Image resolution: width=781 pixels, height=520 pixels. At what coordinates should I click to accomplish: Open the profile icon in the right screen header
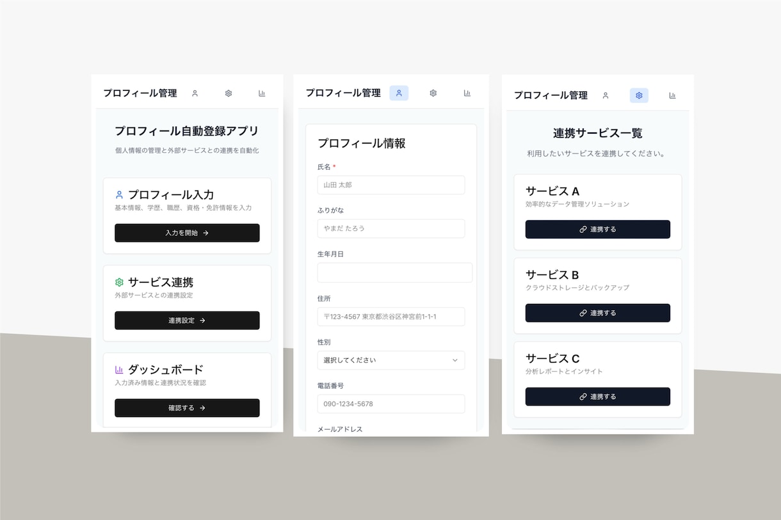pos(605,95)
